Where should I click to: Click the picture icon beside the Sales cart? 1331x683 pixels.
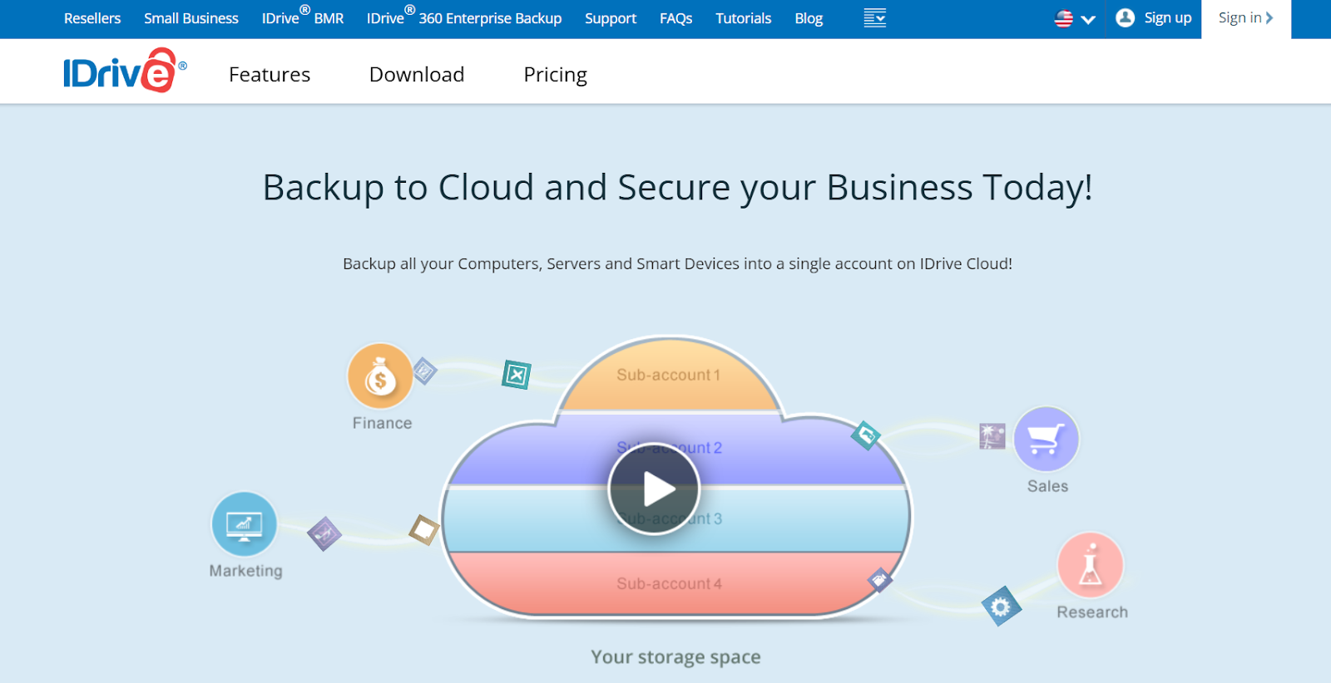click(x=992, y=436)
